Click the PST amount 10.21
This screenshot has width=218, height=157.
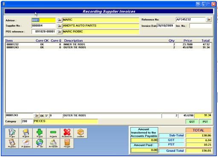(x=199, y=145)
